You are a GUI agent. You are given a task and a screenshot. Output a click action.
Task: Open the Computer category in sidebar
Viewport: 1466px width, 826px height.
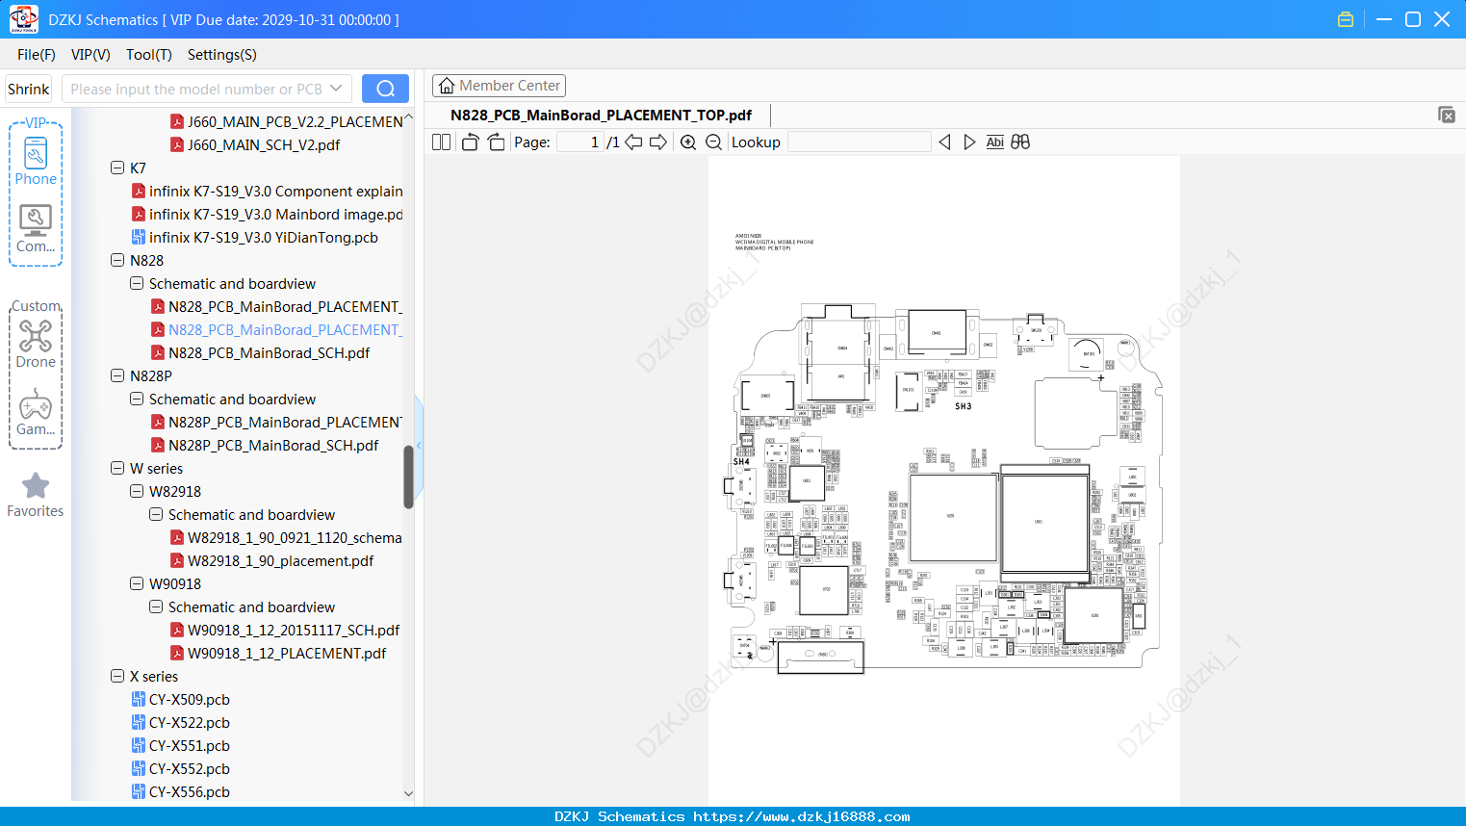(x=36, y=229)
